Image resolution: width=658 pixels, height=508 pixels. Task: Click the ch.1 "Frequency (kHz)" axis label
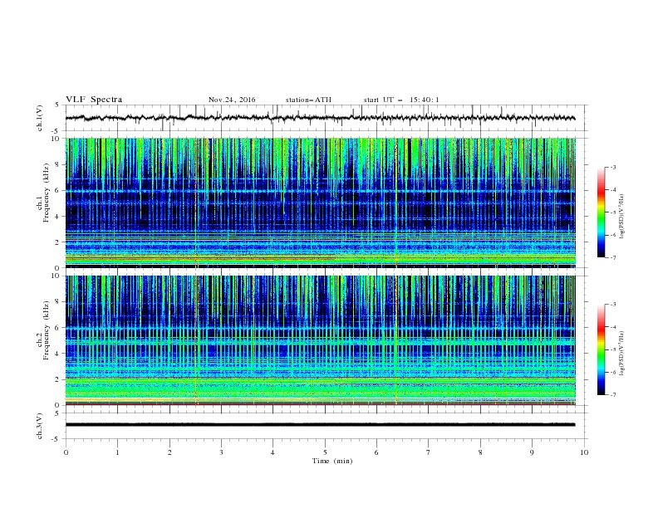pyautogui.click(x=47, y=193)
